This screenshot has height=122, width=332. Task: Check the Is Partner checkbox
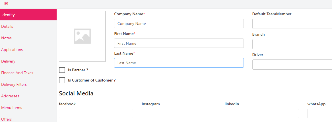tap(62, 70)
